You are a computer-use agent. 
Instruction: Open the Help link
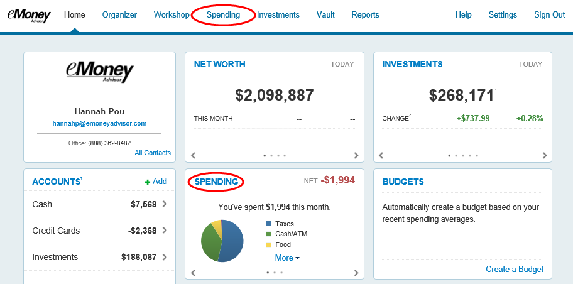[464, 15]
